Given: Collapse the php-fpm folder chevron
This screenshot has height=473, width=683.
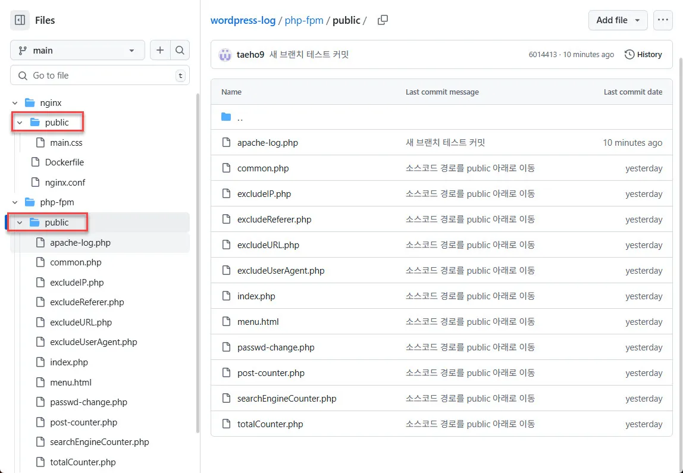Looking at the screenshot, I should coord(15,202).
